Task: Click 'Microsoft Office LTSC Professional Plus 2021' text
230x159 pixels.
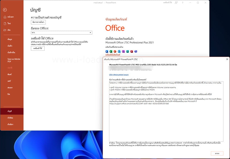Action: pyautogui.click(x=129, y=43)
